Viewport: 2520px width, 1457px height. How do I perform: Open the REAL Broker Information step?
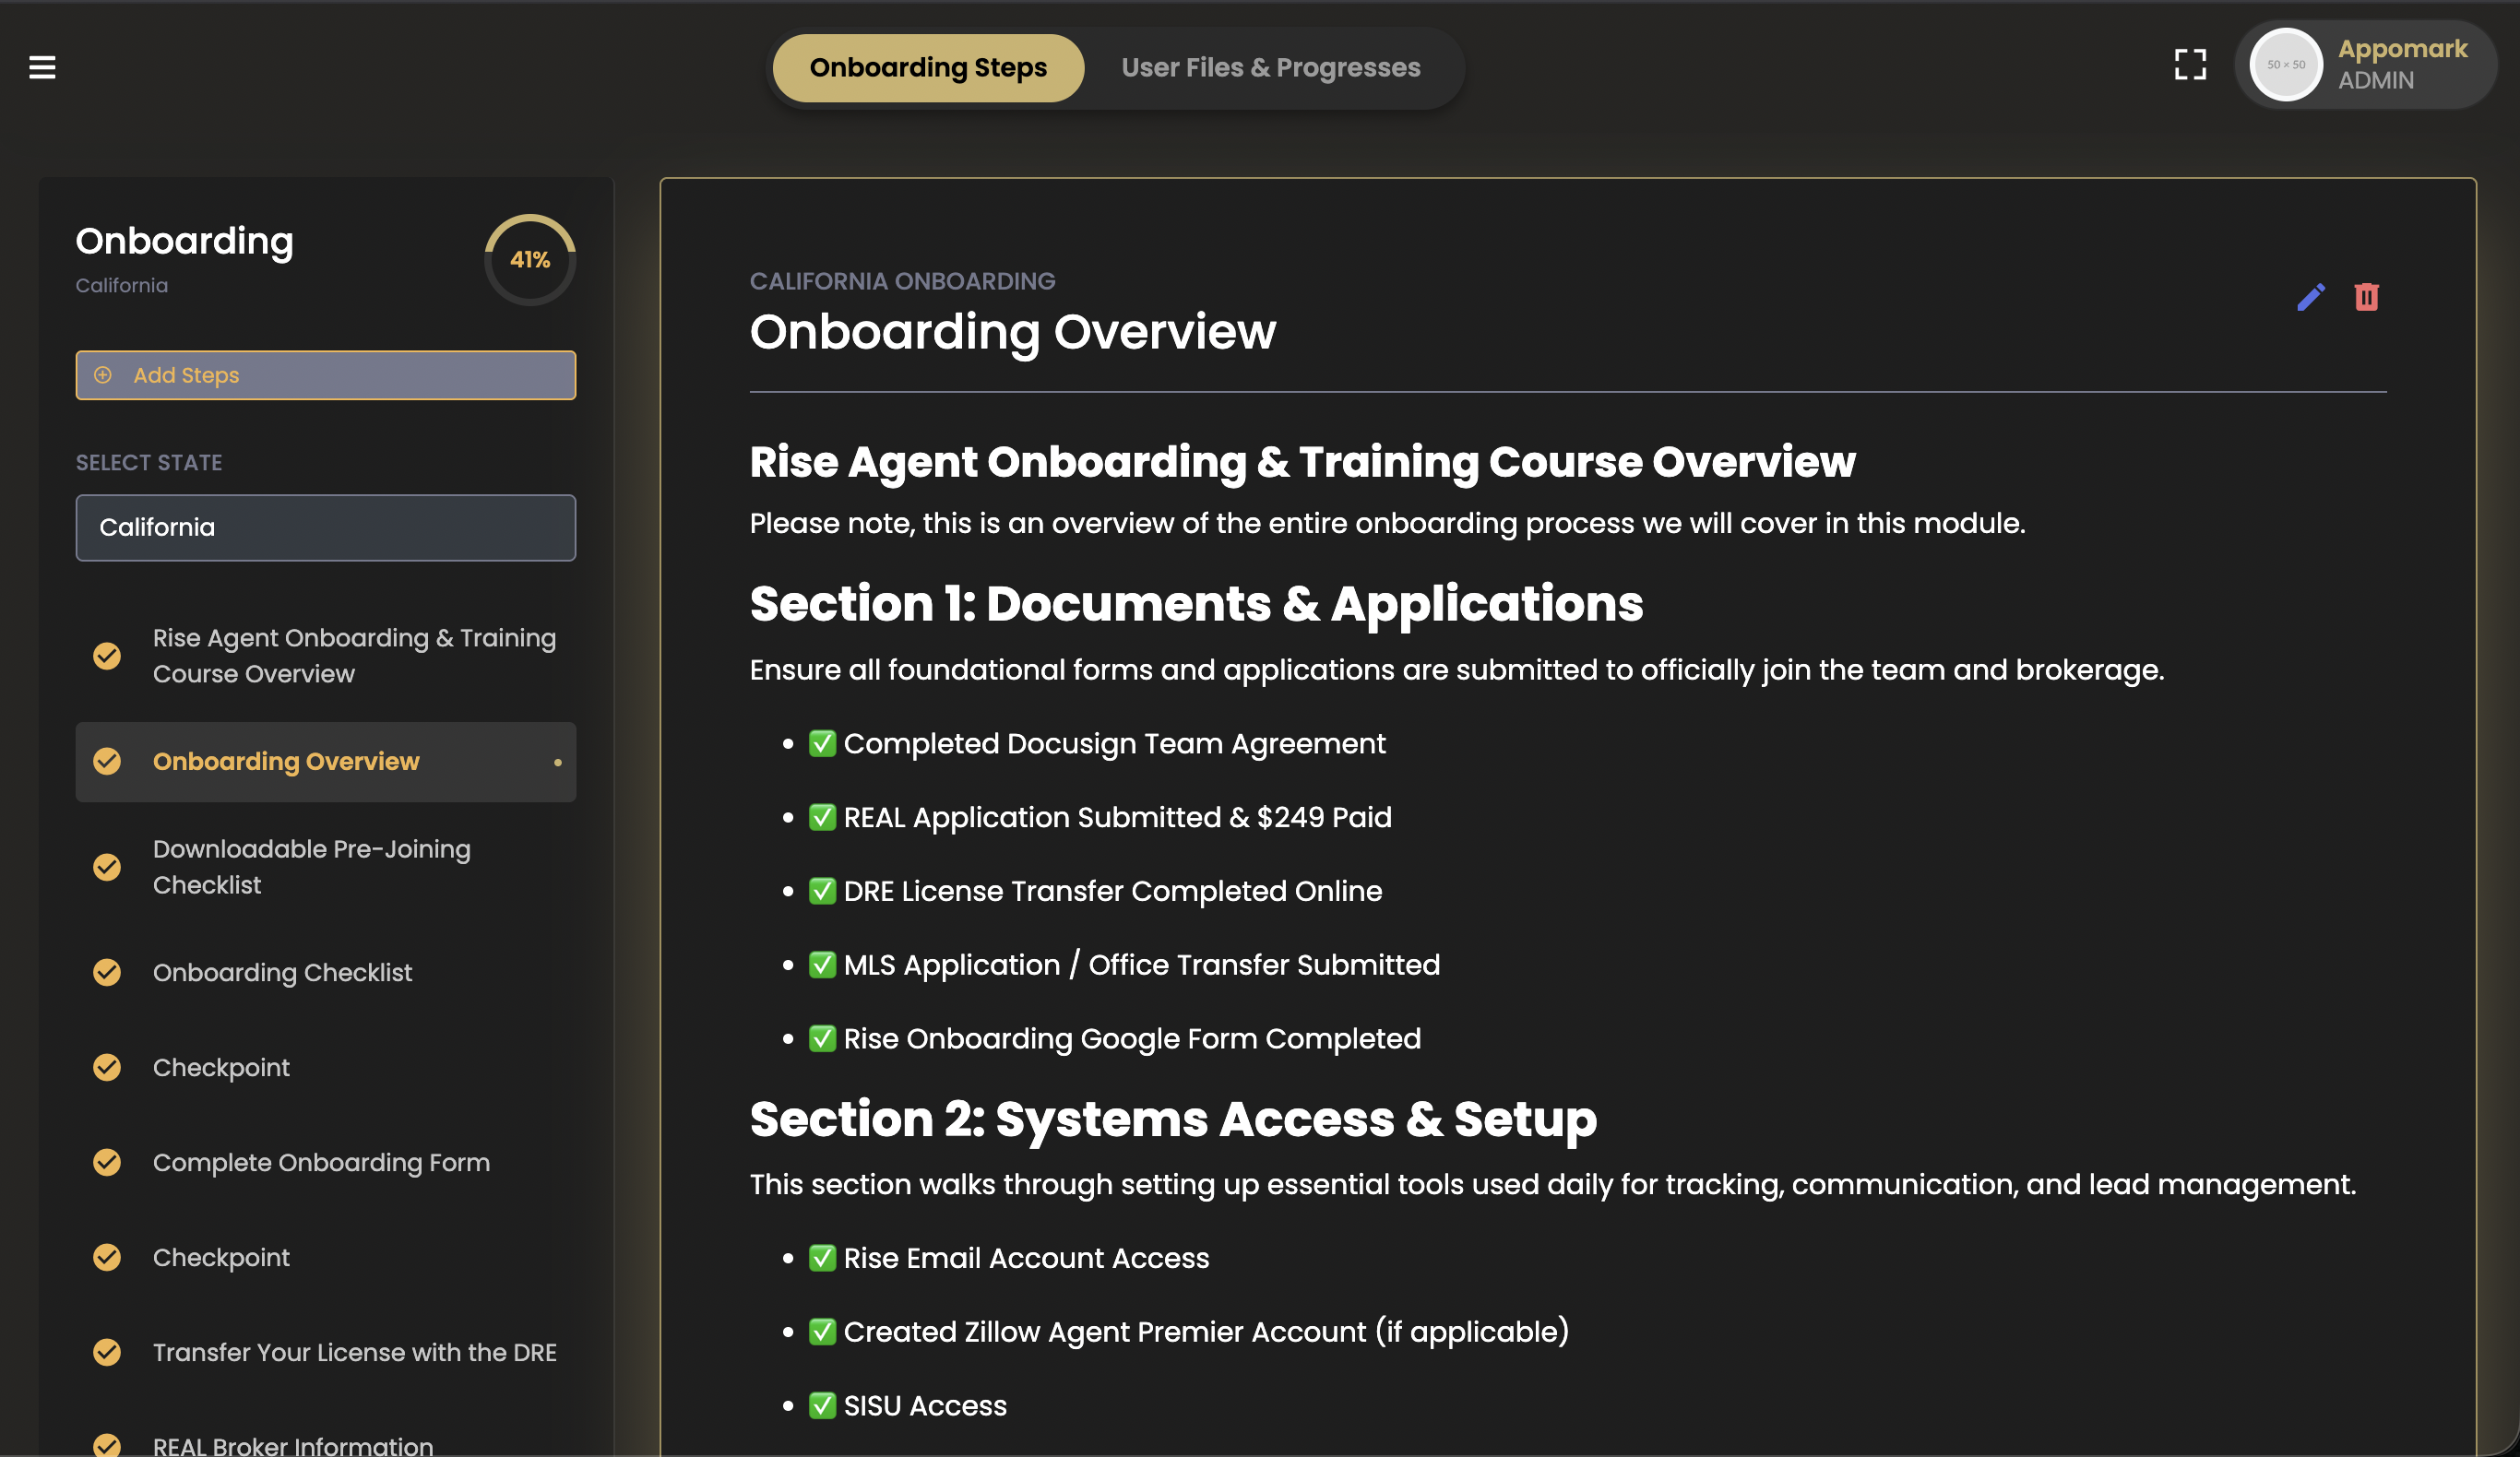point(293,1445)
